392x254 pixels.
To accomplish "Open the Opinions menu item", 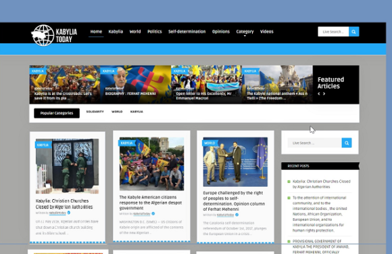I will pyautogui.click(x=221, y=32).
